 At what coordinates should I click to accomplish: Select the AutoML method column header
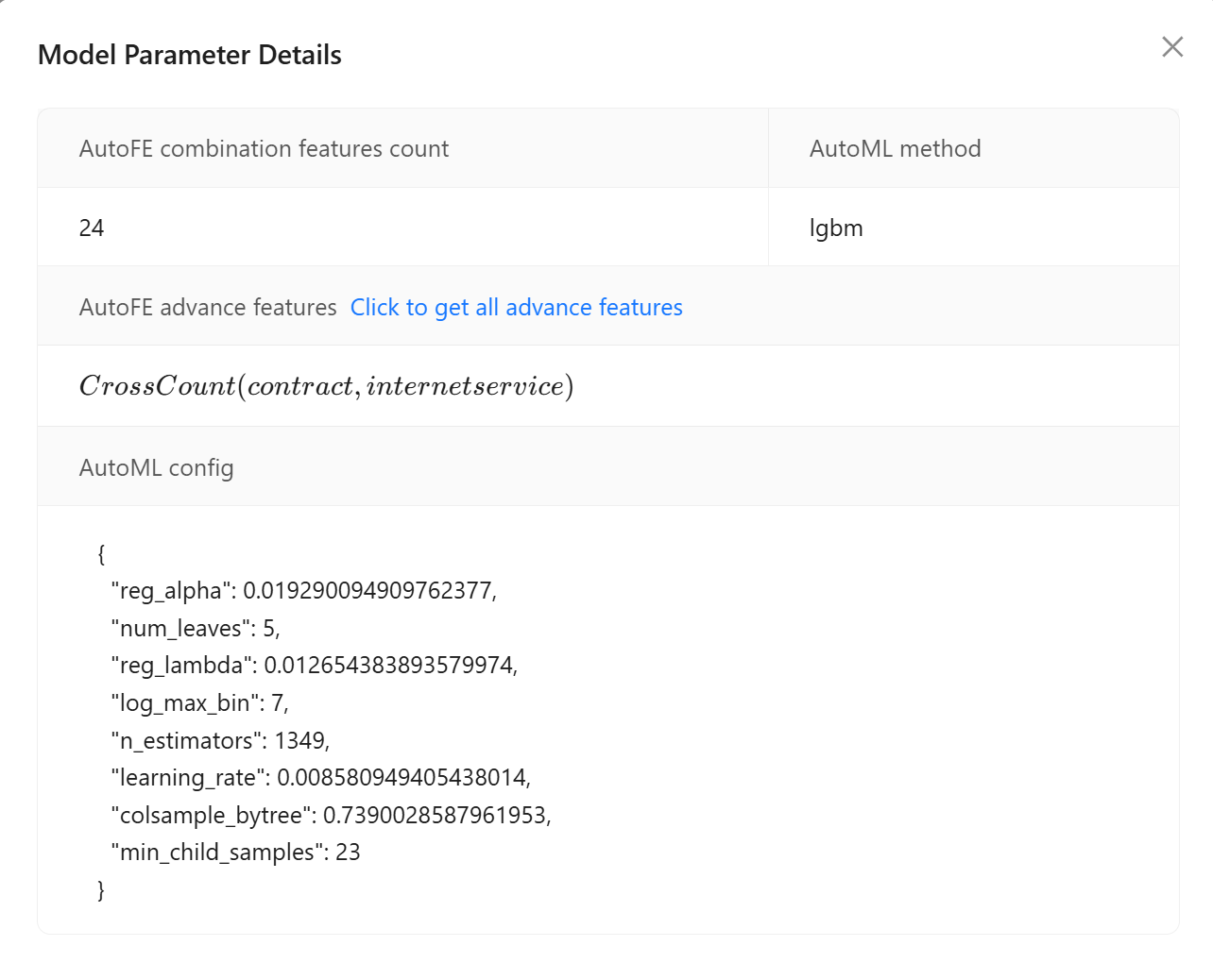(895, 149)
